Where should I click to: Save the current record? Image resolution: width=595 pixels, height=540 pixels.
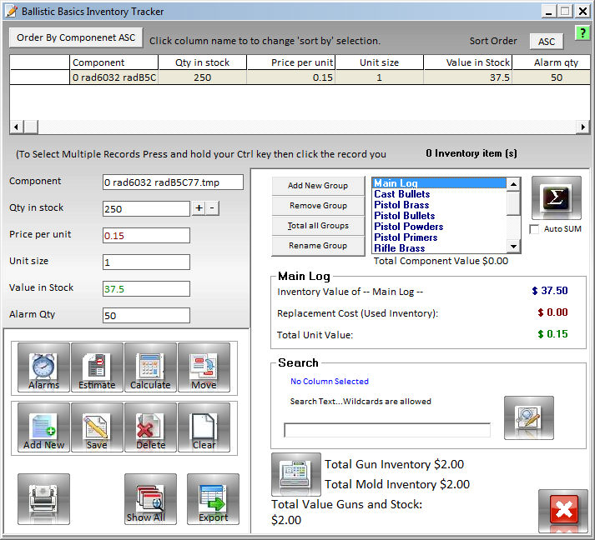(x=97, y=427)
